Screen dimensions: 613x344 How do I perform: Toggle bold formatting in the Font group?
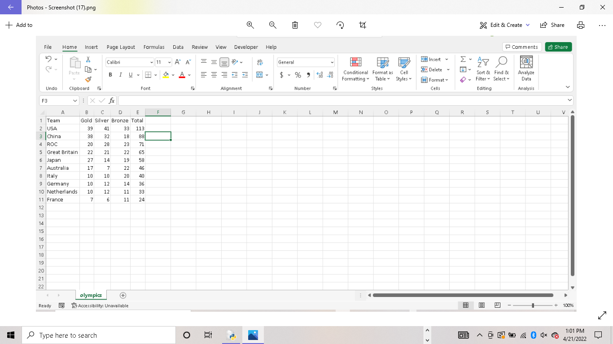click(x=110, y=75)
